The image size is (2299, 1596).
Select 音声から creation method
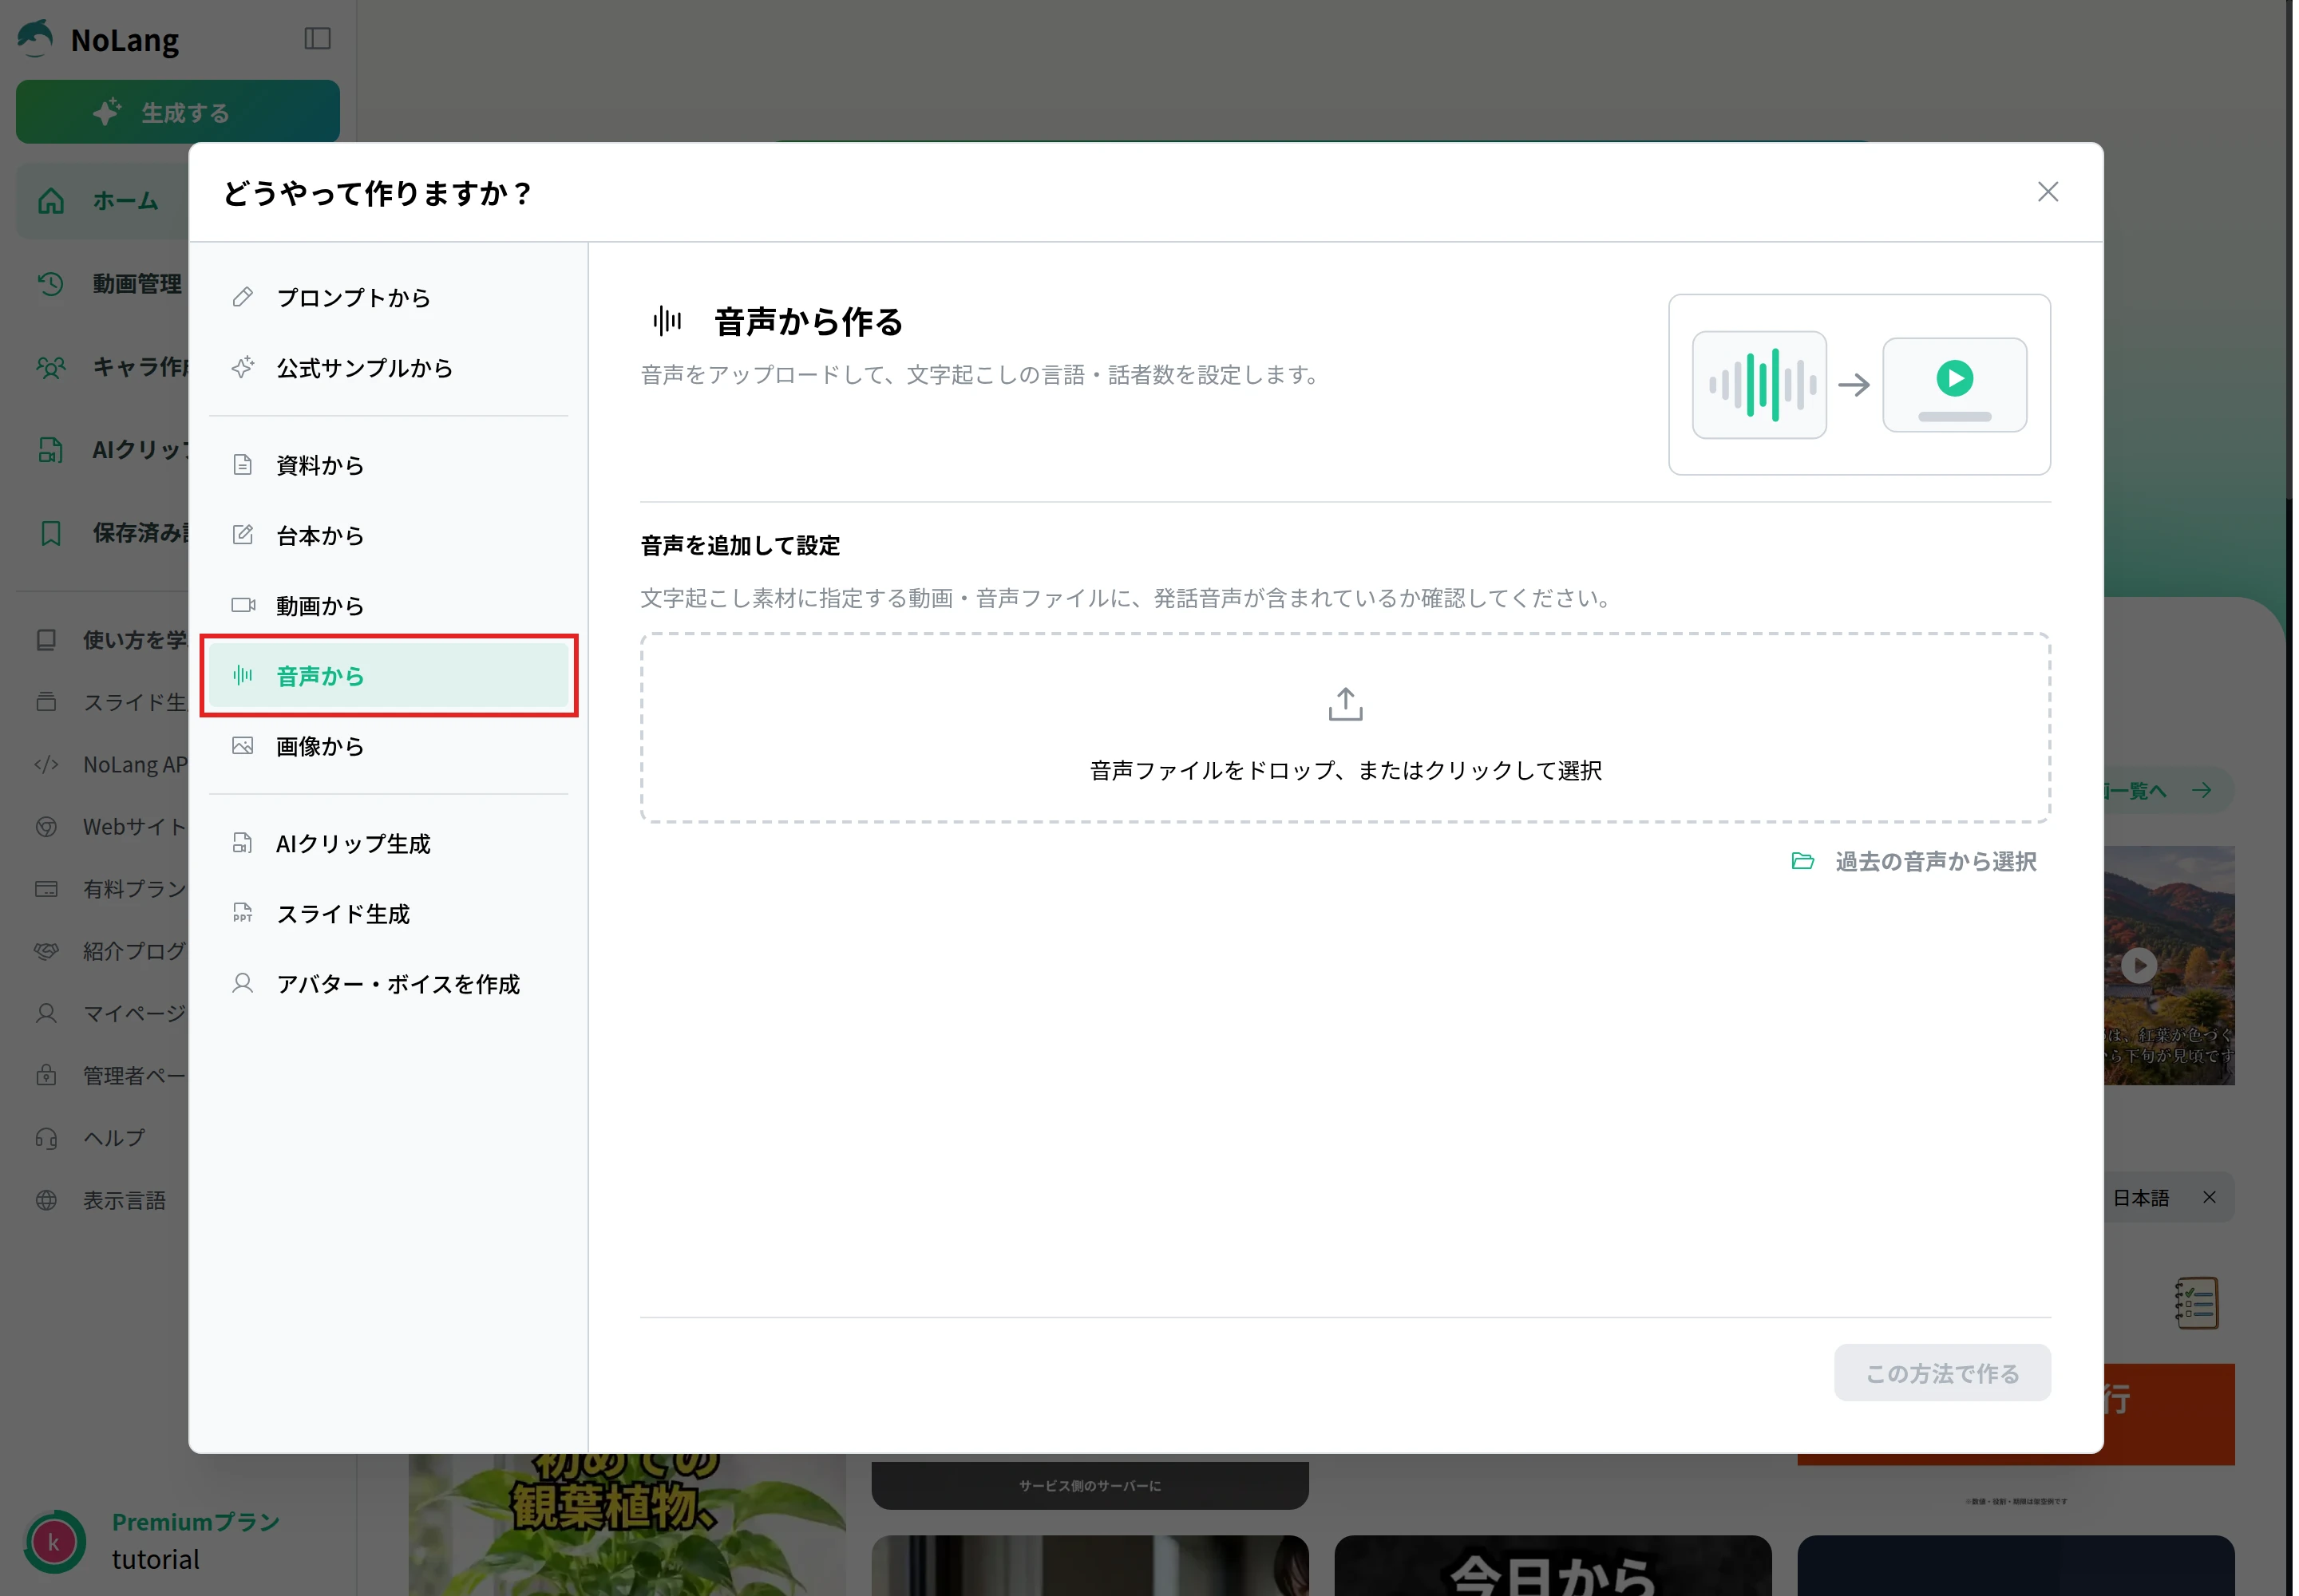(388, 675)
